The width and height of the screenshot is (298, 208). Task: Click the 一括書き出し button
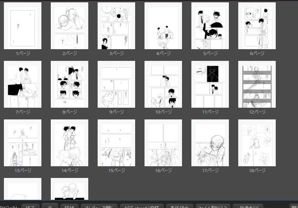coord(248,206)
